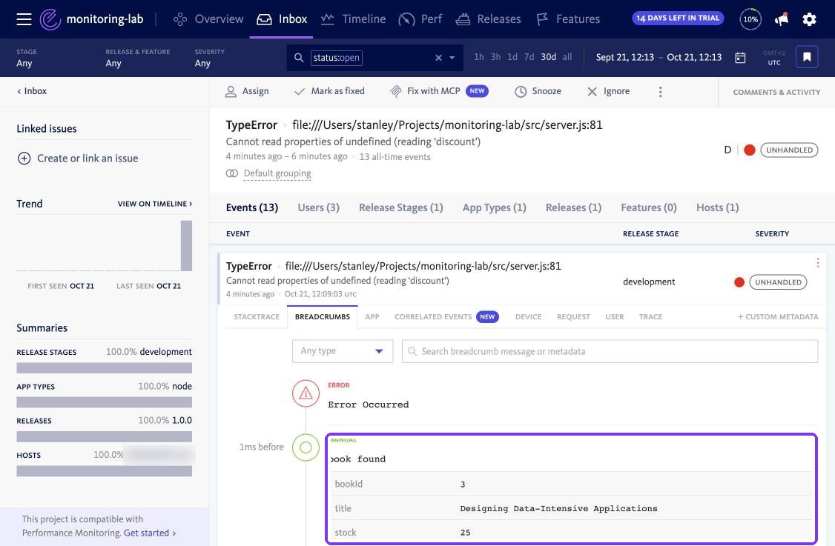Go to the Perf section
Viewport: 835px width, 546px height.
coord(420,19)
